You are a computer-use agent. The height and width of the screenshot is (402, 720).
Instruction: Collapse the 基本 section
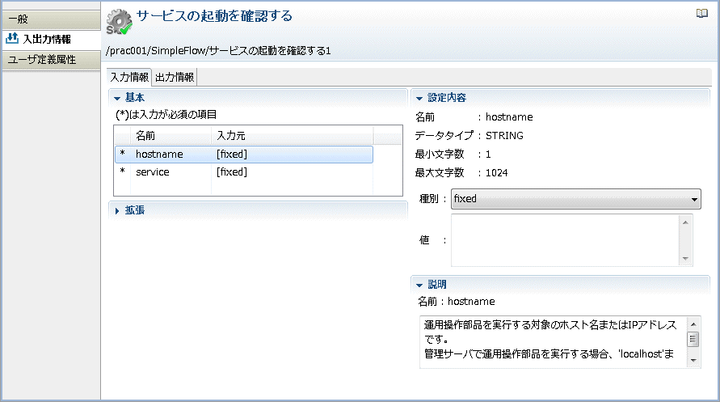[x=117, y=98]
